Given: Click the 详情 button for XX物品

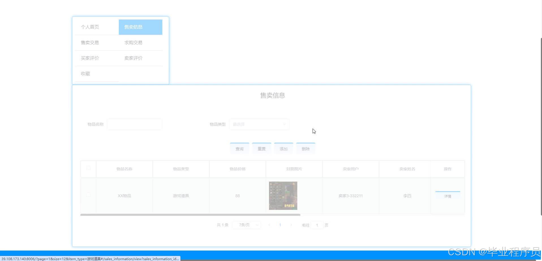Looking at the screenshot, I should point(448,196).
